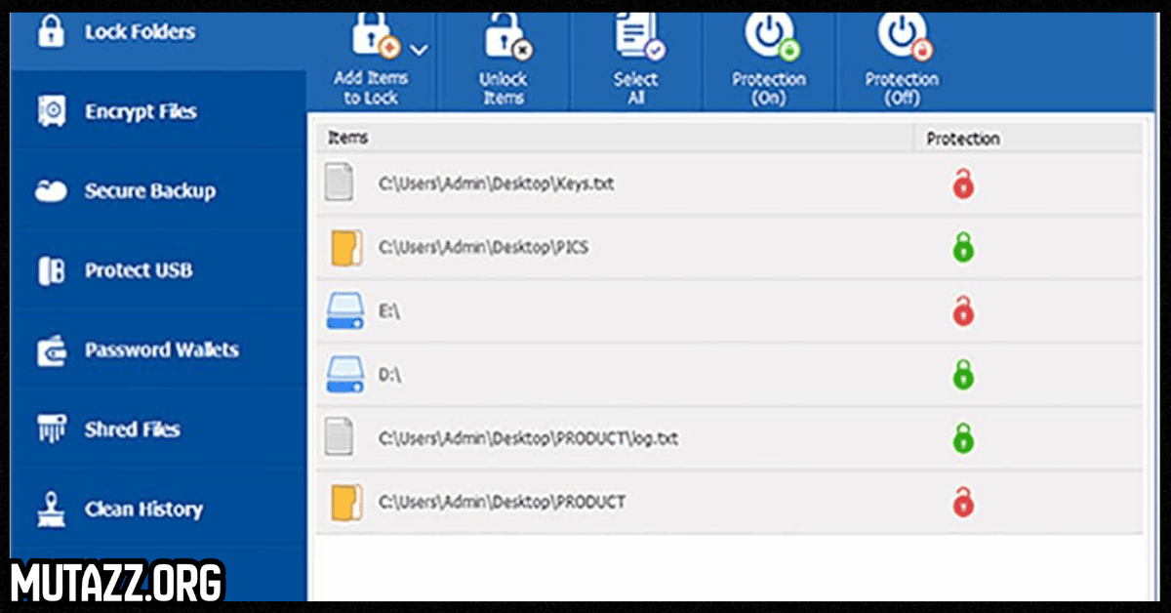Click the Protect USB sidebar icon
Viewport: 1171px width, 613px height.
[x=51, y=270]
